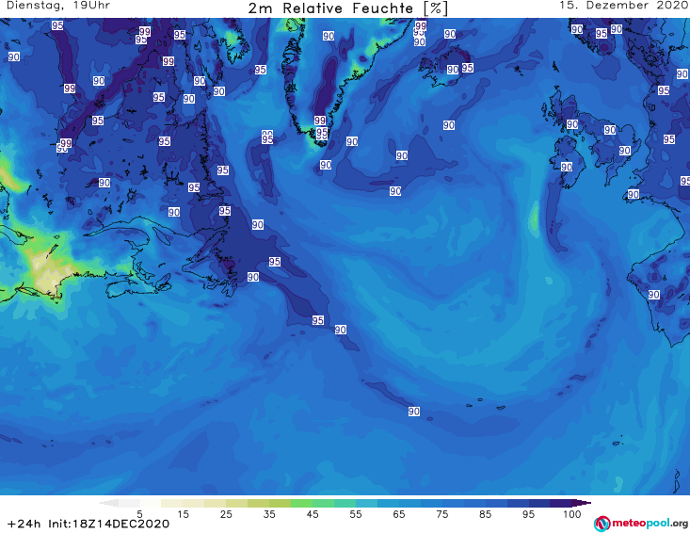Viewport: 690px width, 533px height.
Task: Click legend value 5
Action: (139, 514)
